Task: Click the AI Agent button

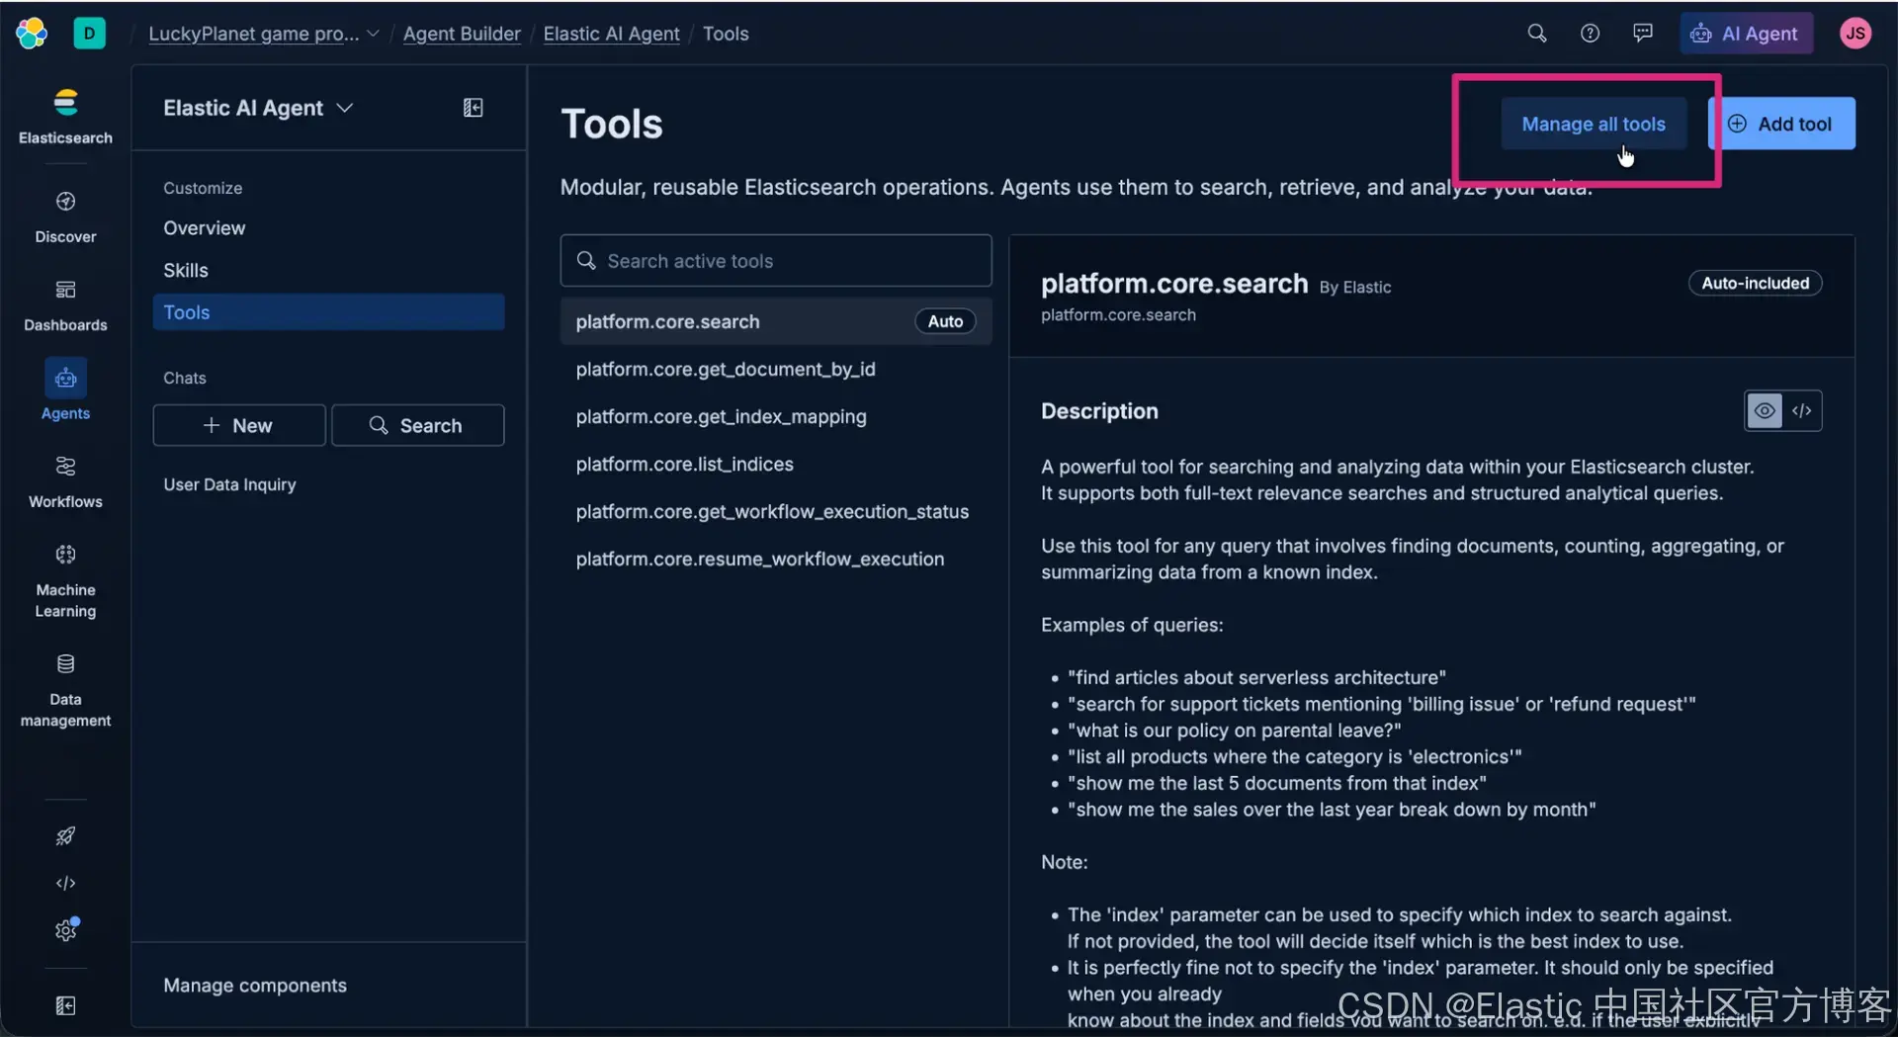Action: [x=1747, y=34]
